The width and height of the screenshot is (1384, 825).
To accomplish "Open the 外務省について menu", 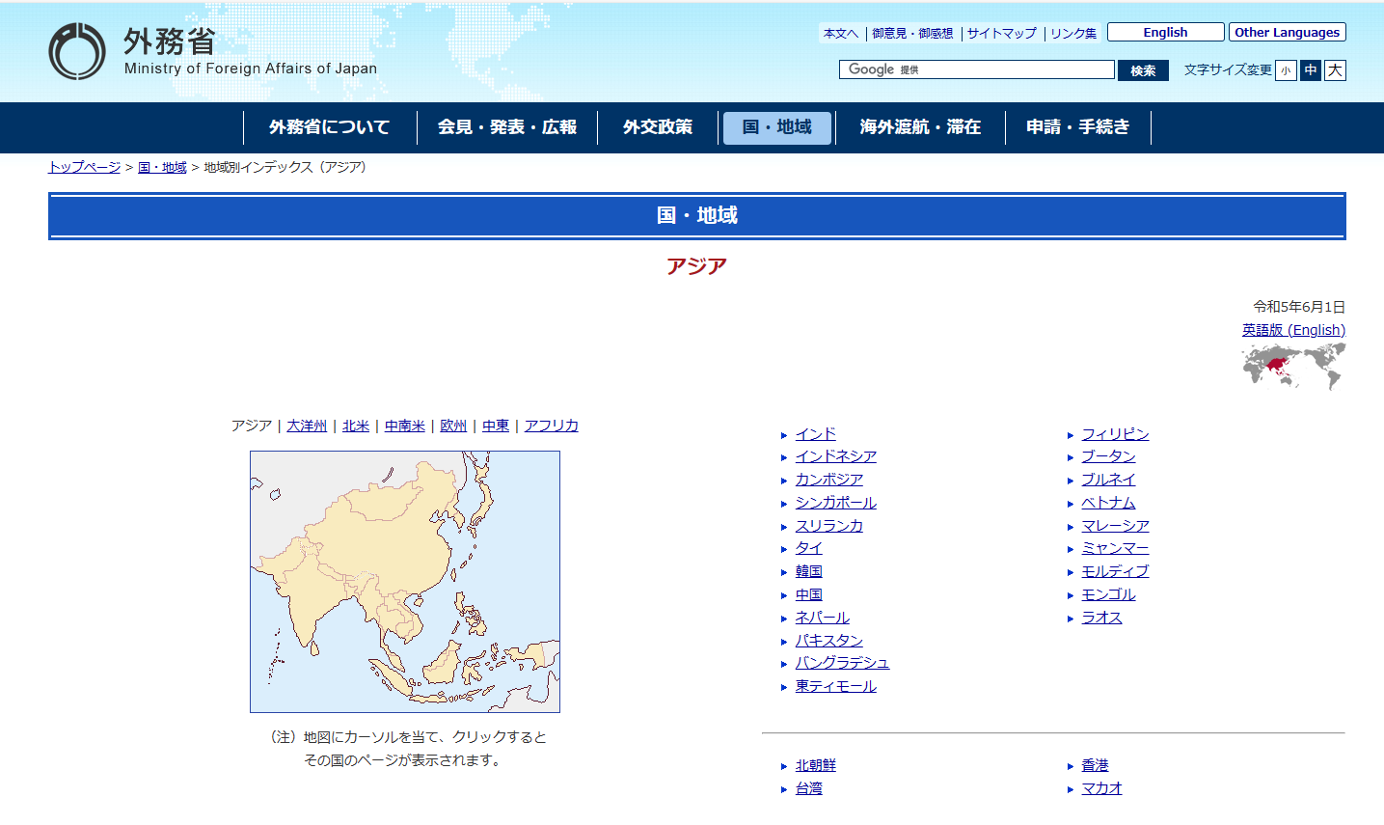I will [329, 127].
